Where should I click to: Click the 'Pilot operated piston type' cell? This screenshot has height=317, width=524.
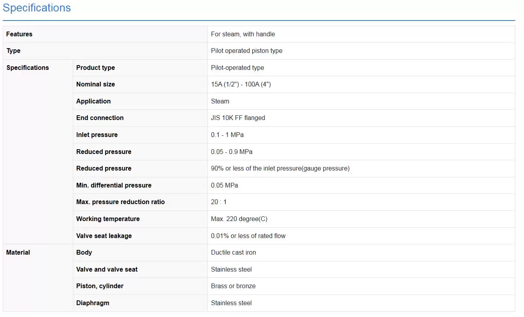(x=247, y=51)
